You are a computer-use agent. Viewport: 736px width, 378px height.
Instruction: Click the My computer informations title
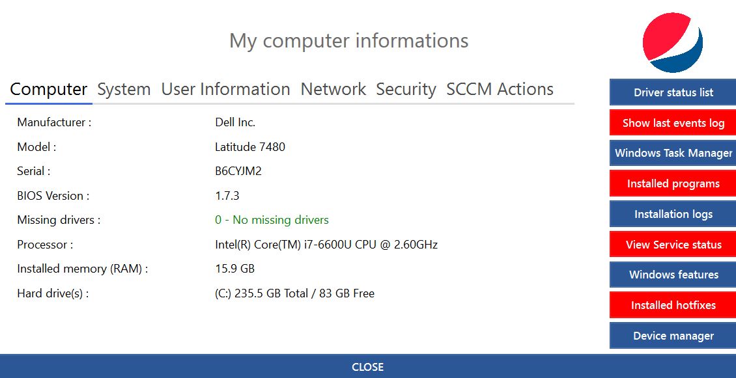click(349, 40)
